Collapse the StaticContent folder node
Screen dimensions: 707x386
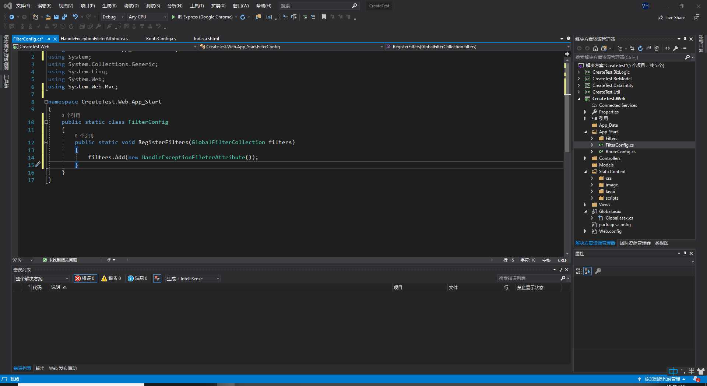(585, 172)
